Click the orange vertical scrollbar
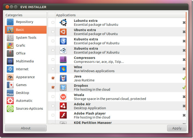The image size is (193, 138). click(186, 61)
